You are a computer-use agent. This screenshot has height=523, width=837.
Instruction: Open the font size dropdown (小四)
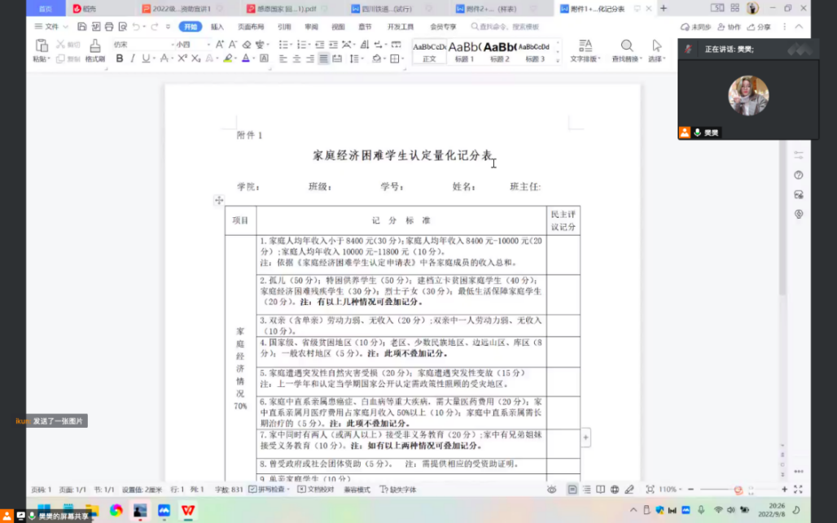tap(192, 44)
